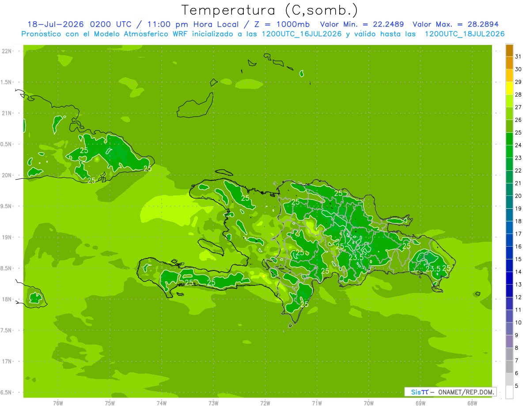Click the title "Temperatura (C,somb.)"

[x=269, y=11]
